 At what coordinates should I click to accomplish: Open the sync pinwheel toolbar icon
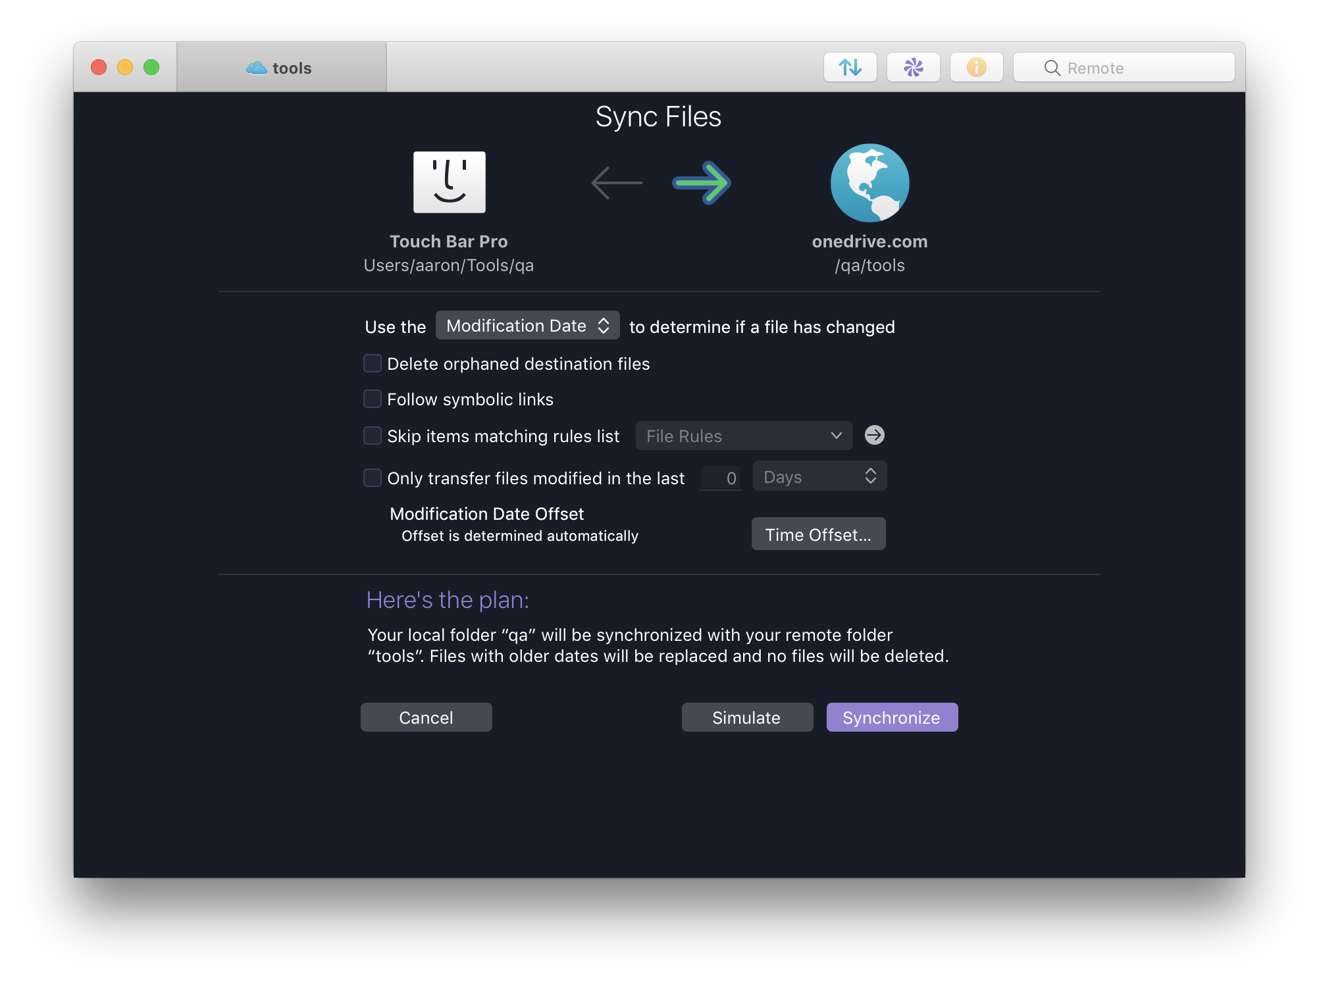pos(913,67)
